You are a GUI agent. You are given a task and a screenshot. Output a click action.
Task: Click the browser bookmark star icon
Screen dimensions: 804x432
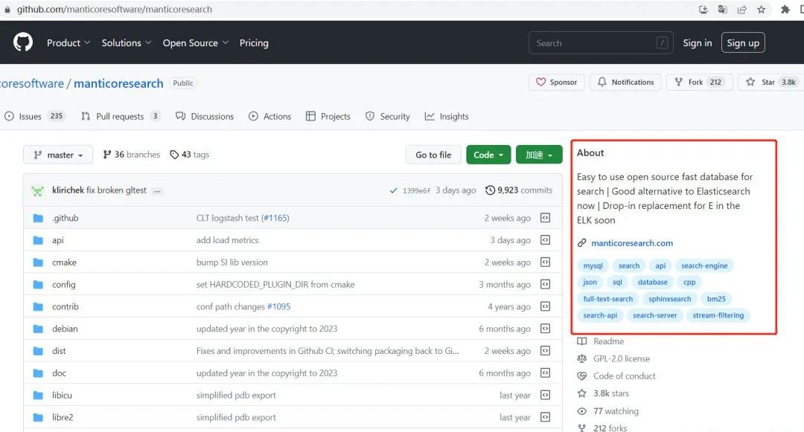tap(762, 9)
